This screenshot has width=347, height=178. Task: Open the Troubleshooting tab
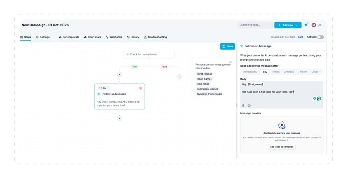[x=155, y=37]
